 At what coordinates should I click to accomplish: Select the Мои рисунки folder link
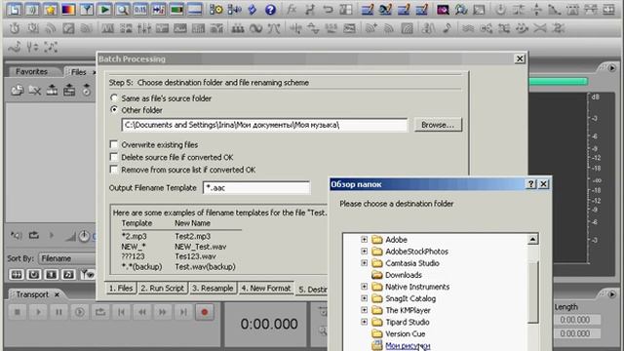(x=408, y=345)
